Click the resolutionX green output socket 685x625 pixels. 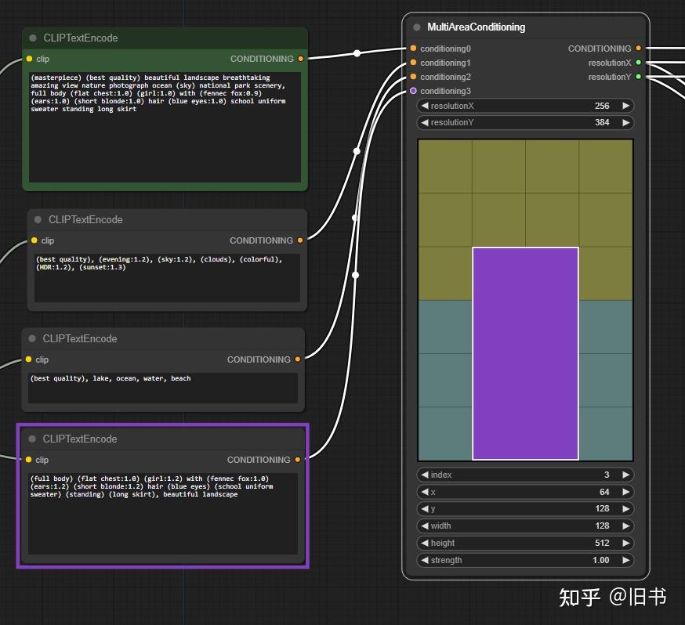coord(639,63)
